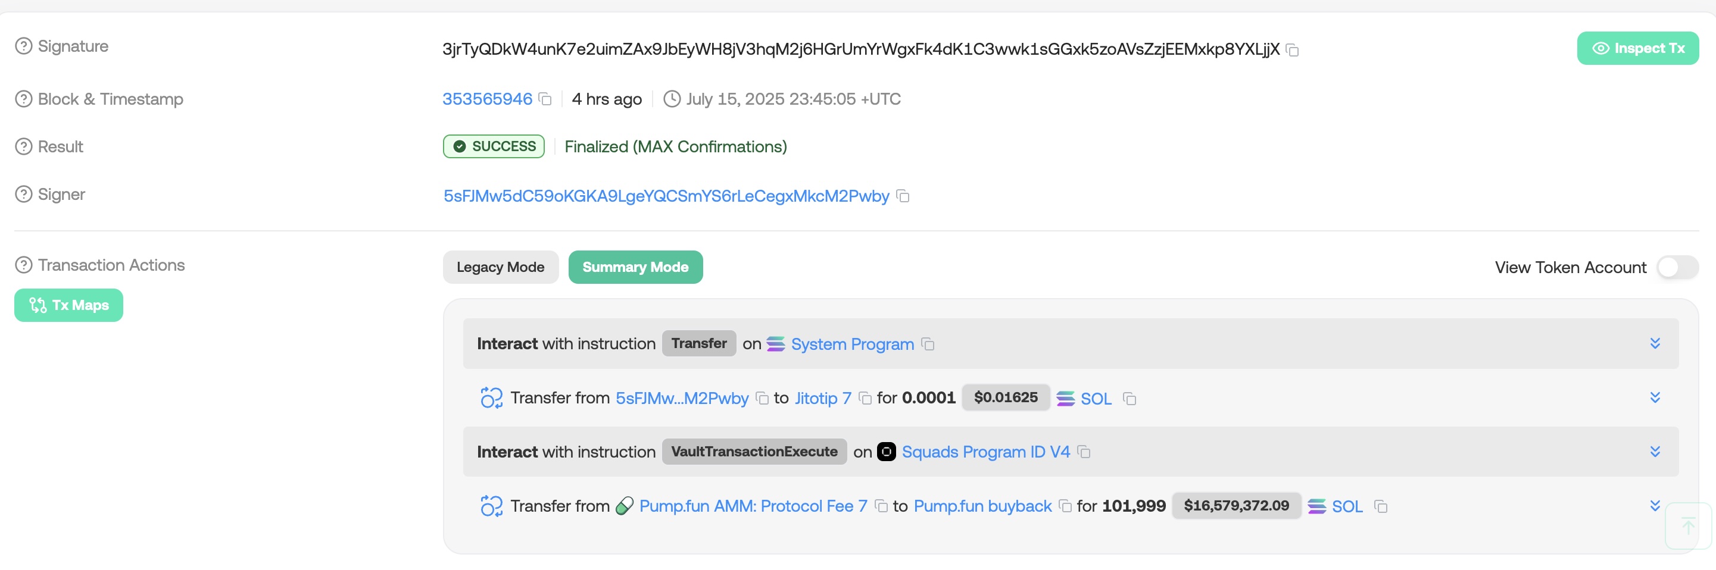
Task: Copy Squads Program ID V4 address
Action: [x=1084, y=452]
